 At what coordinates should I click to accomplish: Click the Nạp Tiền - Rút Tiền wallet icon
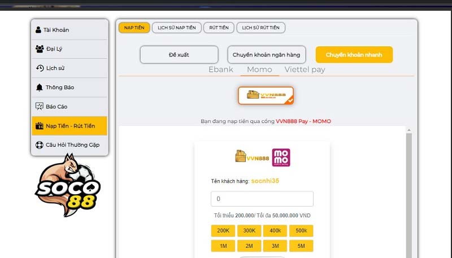pyautogui.click(x=40, y=126)
